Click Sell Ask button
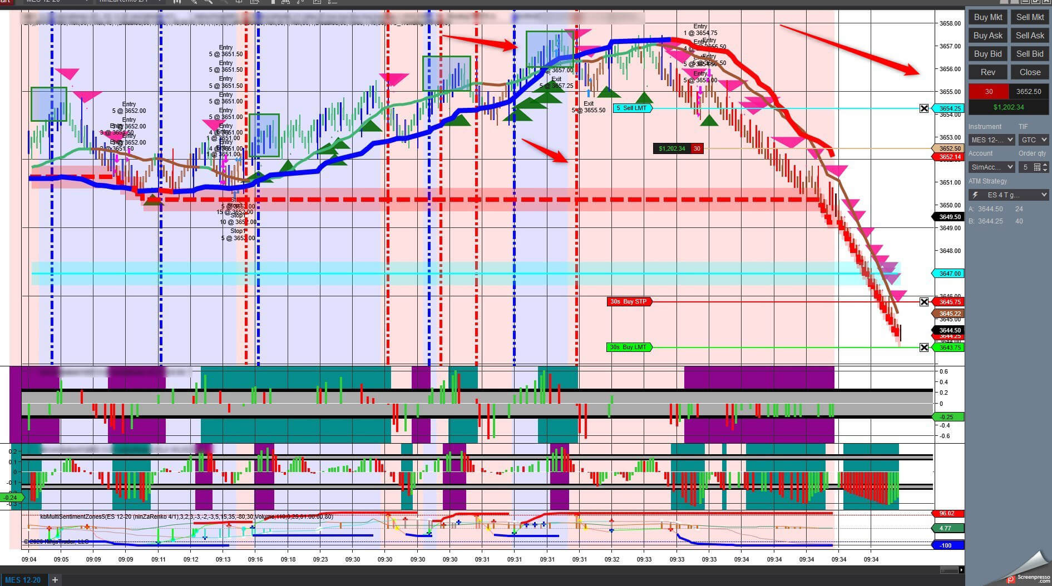The height and width of the screenshot is (586, 1052). tap(1030, 36)
